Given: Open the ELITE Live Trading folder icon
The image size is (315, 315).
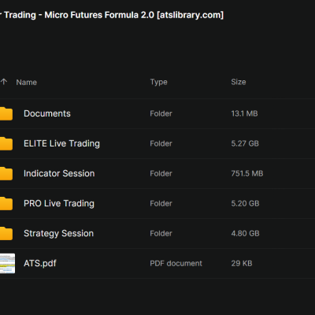Looking at the screenshot, I should 6,143.
